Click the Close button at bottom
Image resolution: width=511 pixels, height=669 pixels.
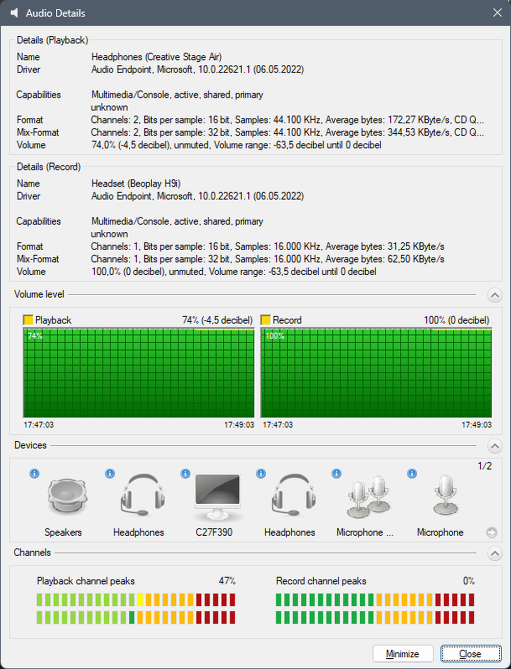point(471,654)
